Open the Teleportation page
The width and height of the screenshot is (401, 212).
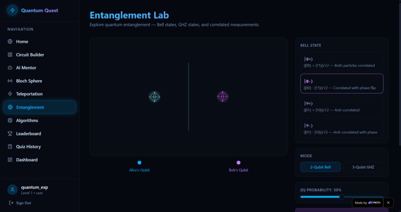40,94
